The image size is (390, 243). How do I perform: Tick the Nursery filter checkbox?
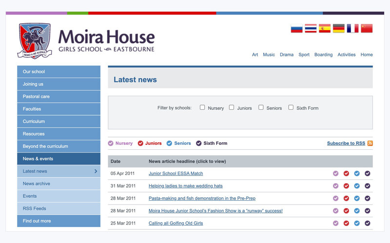202,107
